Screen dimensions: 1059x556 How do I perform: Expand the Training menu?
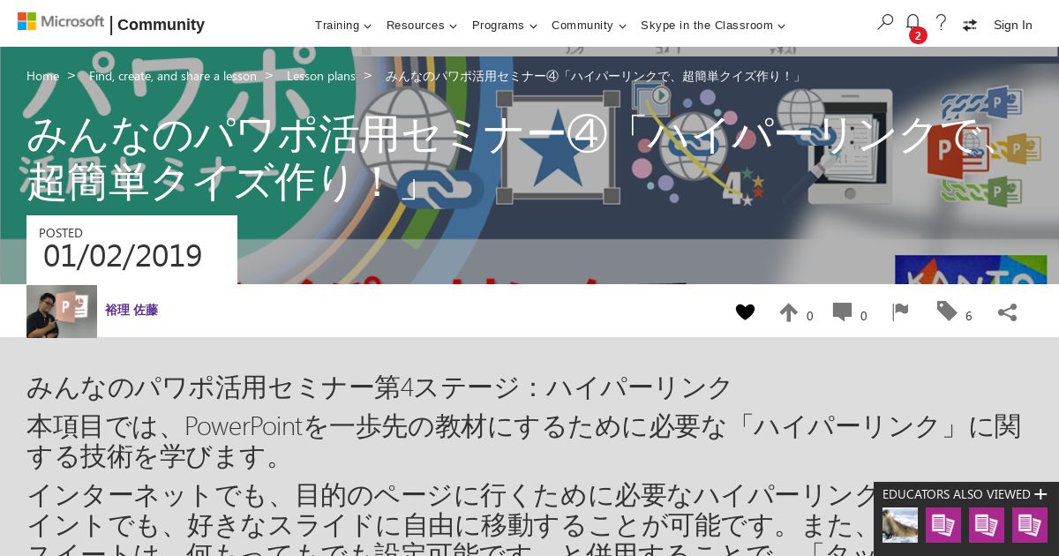coord(343,26)
